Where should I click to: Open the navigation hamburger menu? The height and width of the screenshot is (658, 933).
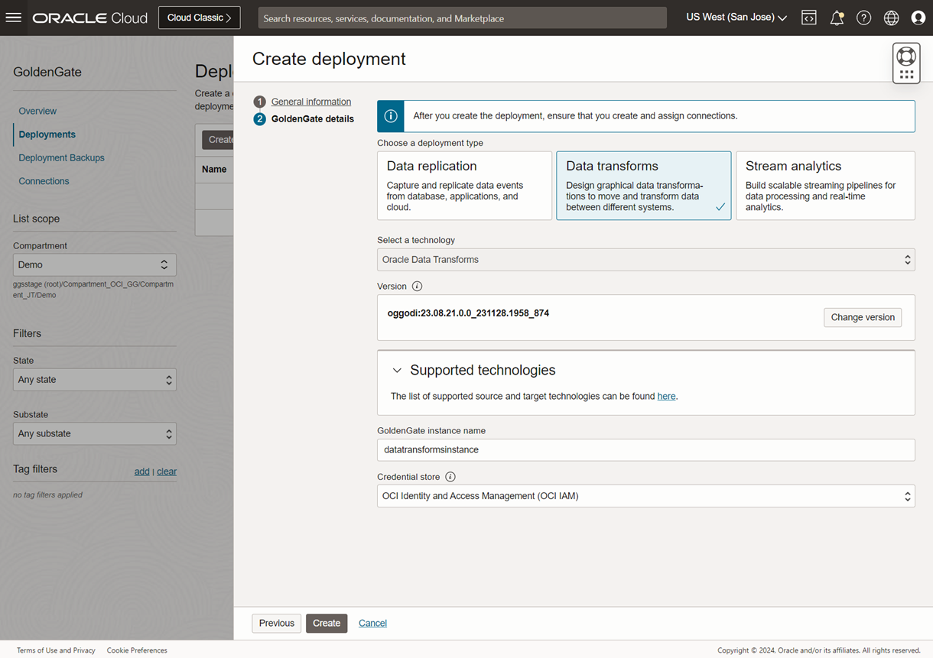coord(14,17)
